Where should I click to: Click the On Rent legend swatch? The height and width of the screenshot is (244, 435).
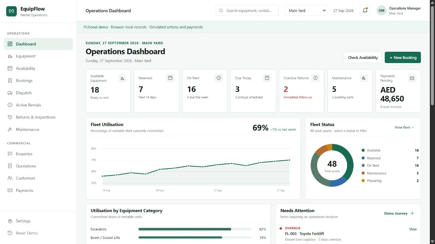coord(363,166)
